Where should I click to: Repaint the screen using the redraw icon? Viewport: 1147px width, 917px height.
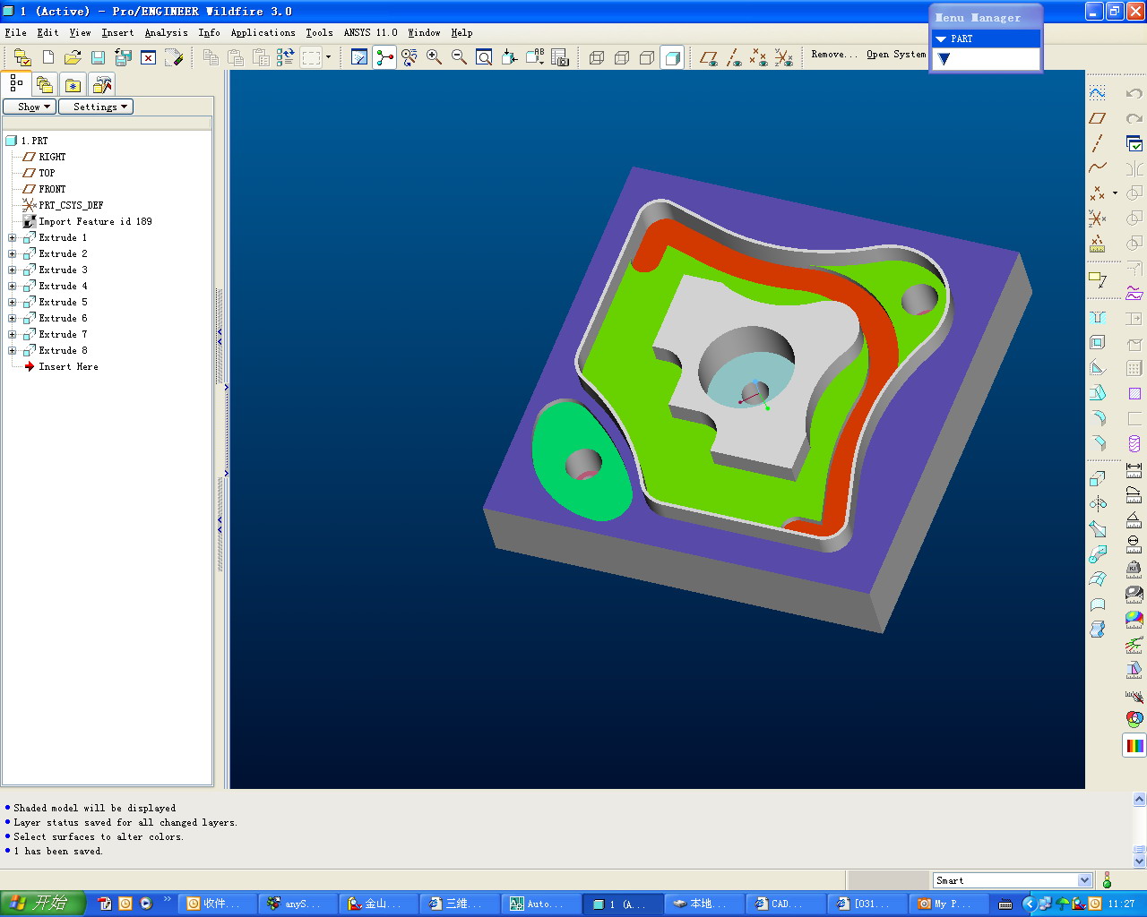[x=359, y=57]
